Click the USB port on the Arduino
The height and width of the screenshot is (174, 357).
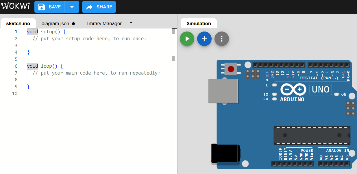[x=223, y=91]
